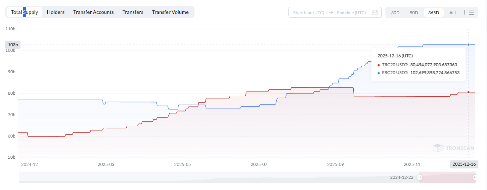
Task: Set the range to 30D
Action: (395, 13)
